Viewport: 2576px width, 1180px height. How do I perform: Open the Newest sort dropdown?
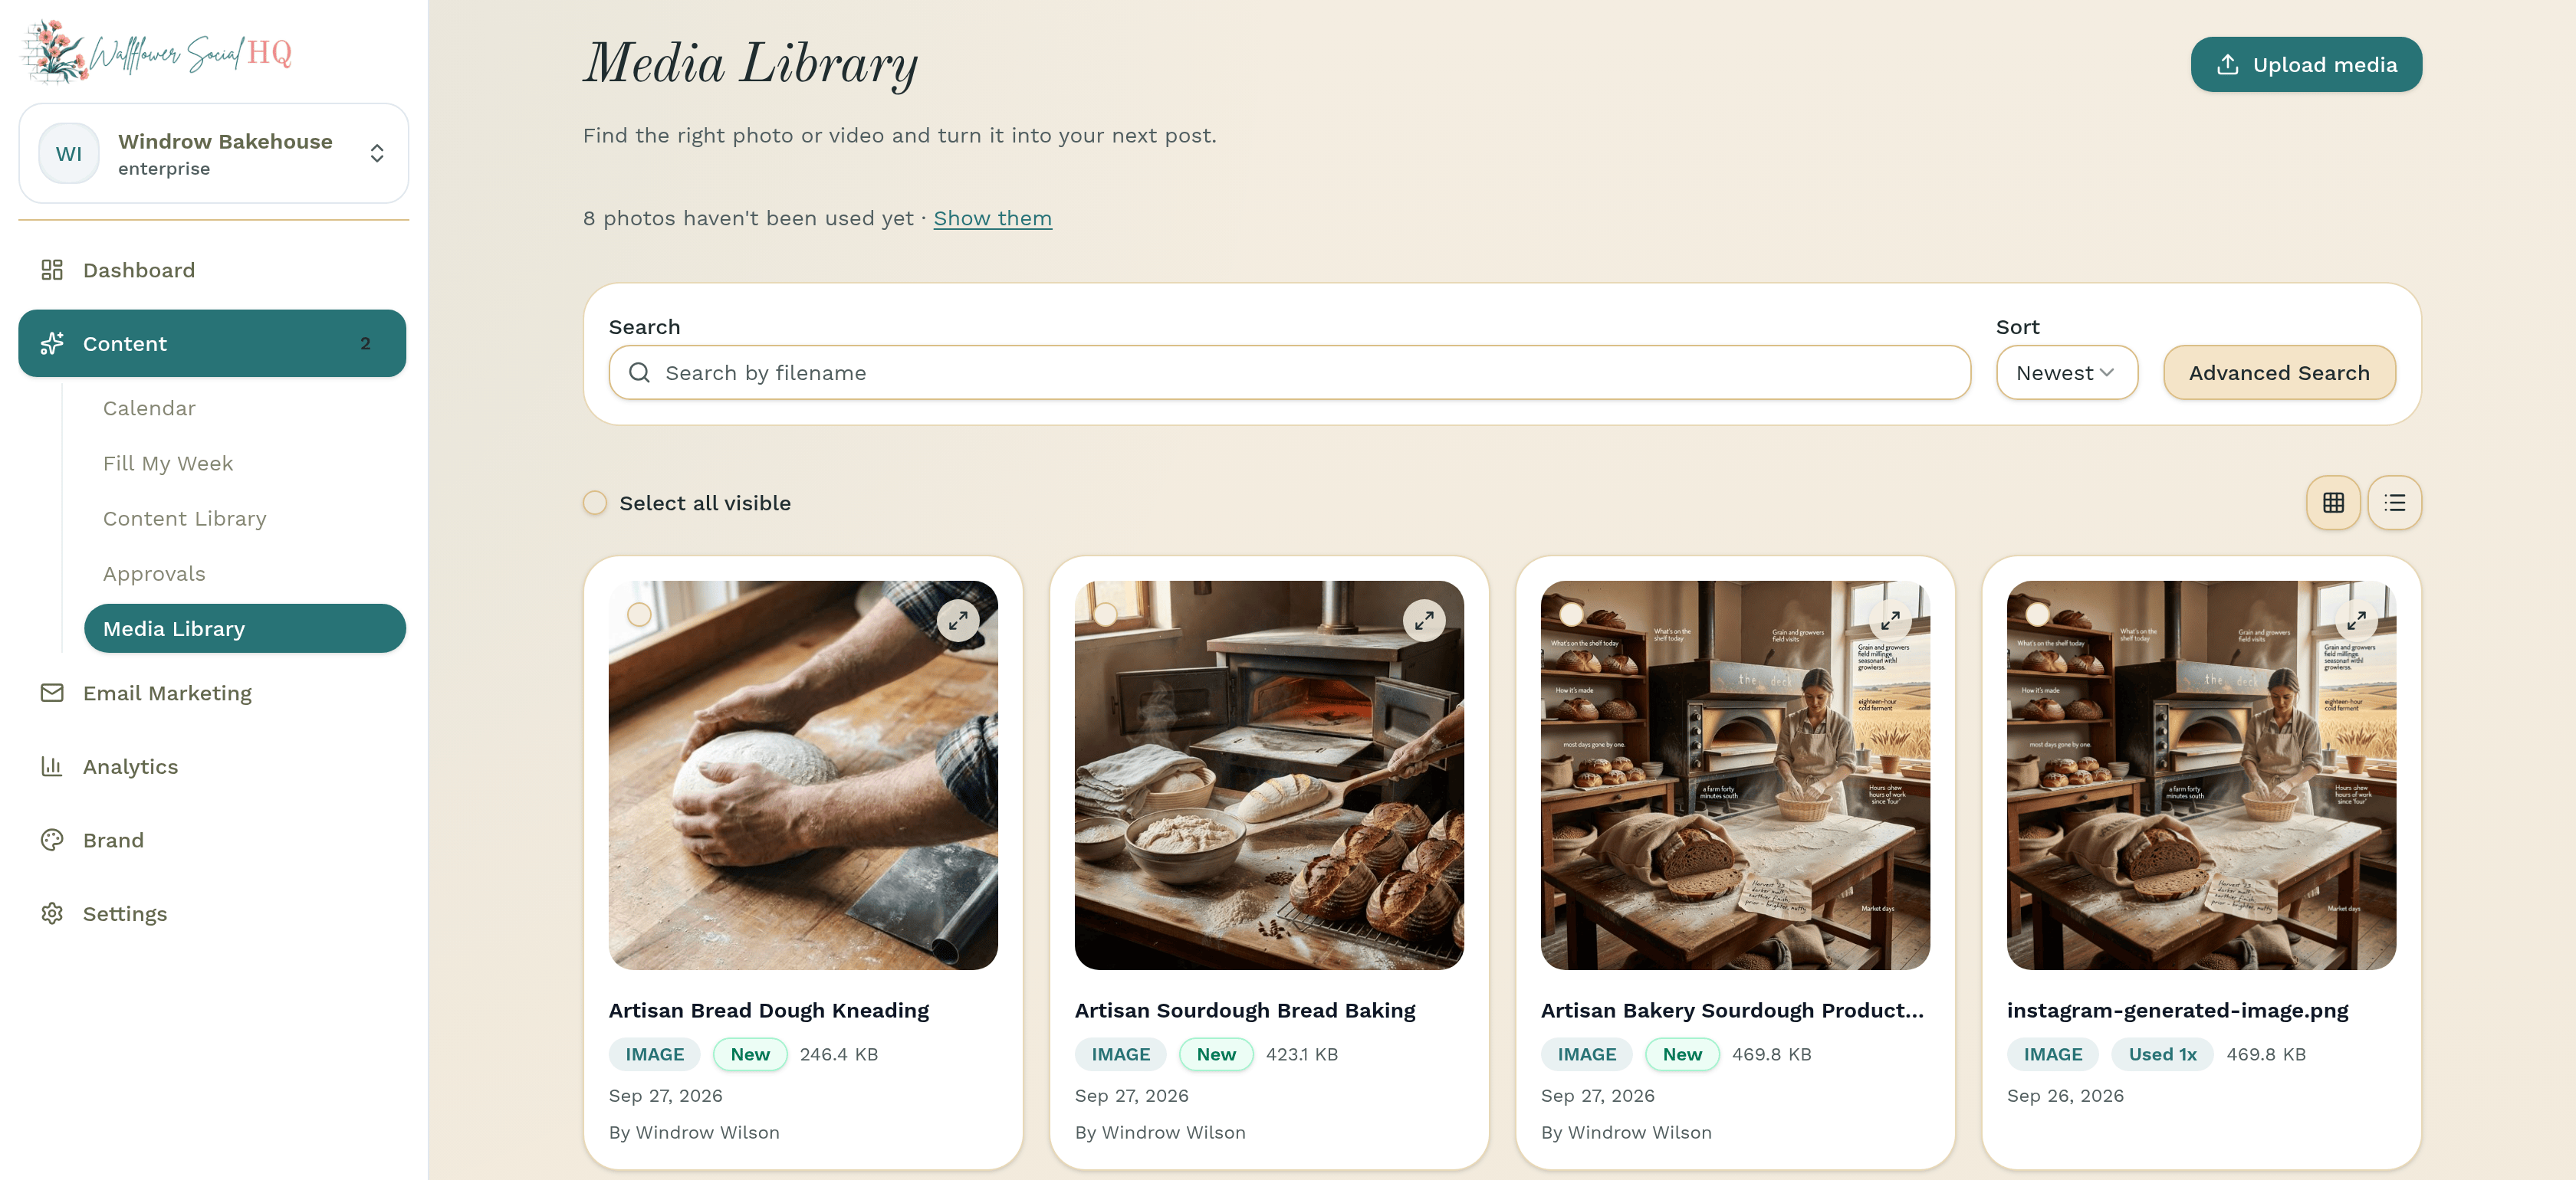pos(2066,372)
